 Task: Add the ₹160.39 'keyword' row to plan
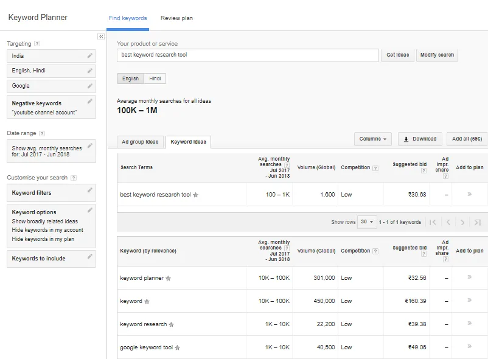tap(469, 300)
